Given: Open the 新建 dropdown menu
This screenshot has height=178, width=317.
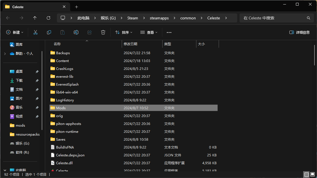Looking at the screenshot, I should pyautogui.click(x=15, y=32).
